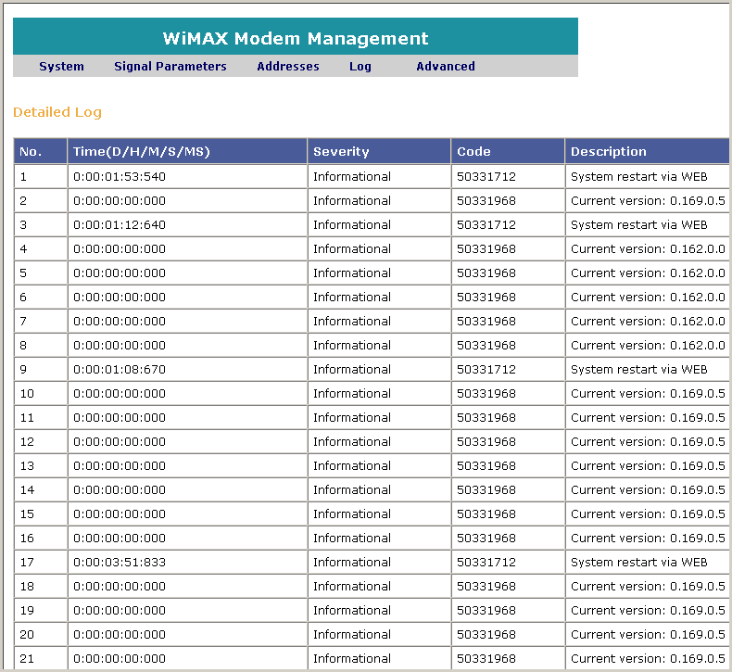
Task: Open the Signal Parameters menu
Action: [170, 67]
